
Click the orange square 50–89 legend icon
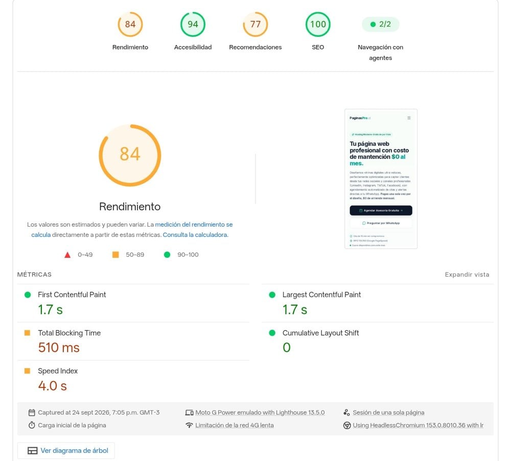[115, 255]
